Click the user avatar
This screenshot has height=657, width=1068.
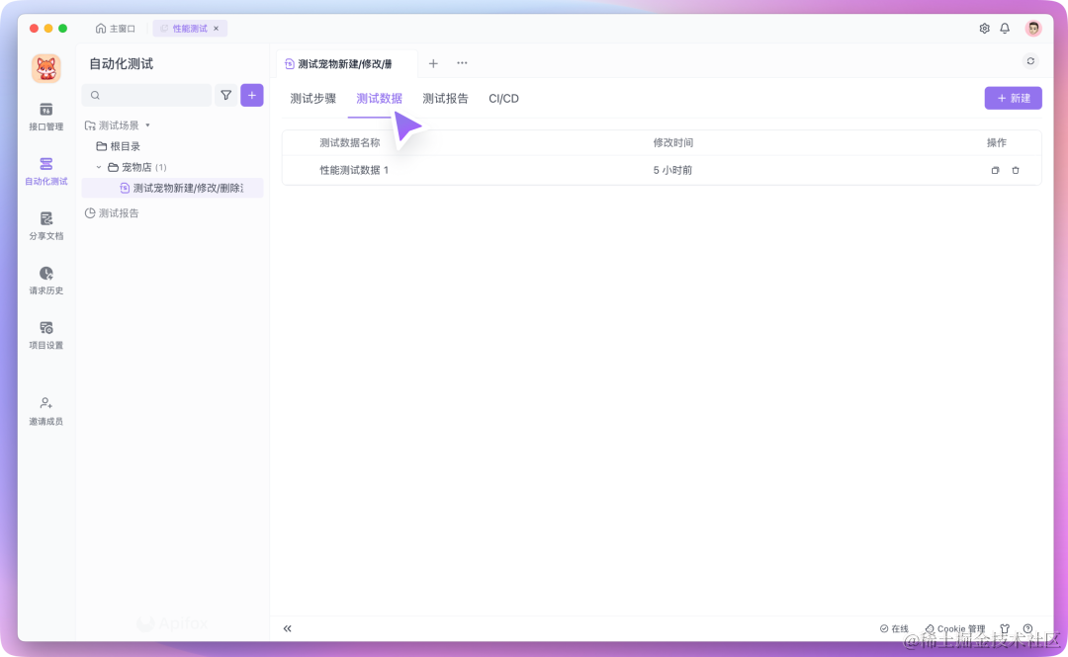[x=1033, y=28]
